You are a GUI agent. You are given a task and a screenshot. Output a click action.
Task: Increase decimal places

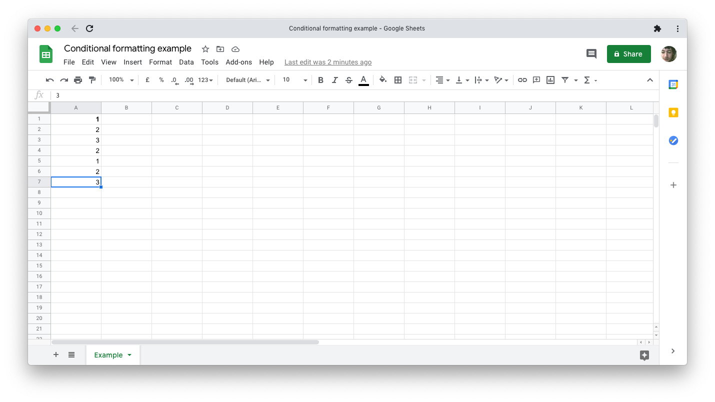click(189, 80)
